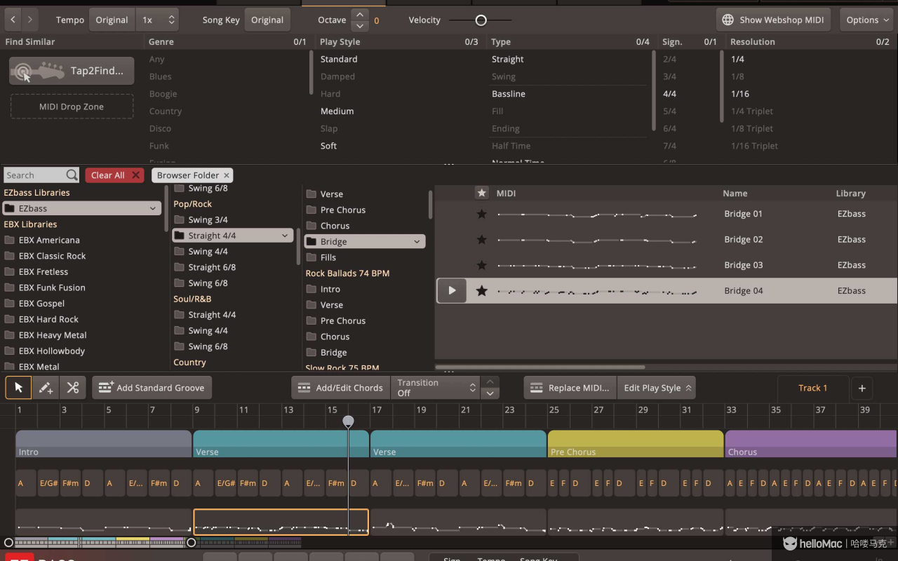Favorite Bridge 02 with its star
Viewport: 898px width, 561px height.
[481, 240]
